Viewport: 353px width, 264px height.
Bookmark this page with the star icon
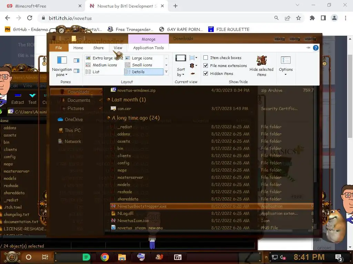[299, 18]
